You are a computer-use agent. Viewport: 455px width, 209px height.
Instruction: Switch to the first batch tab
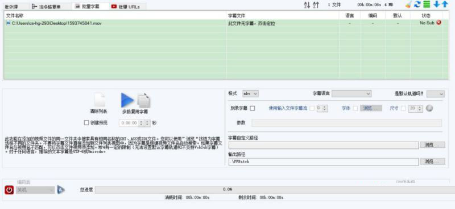[x=16, y=6]
